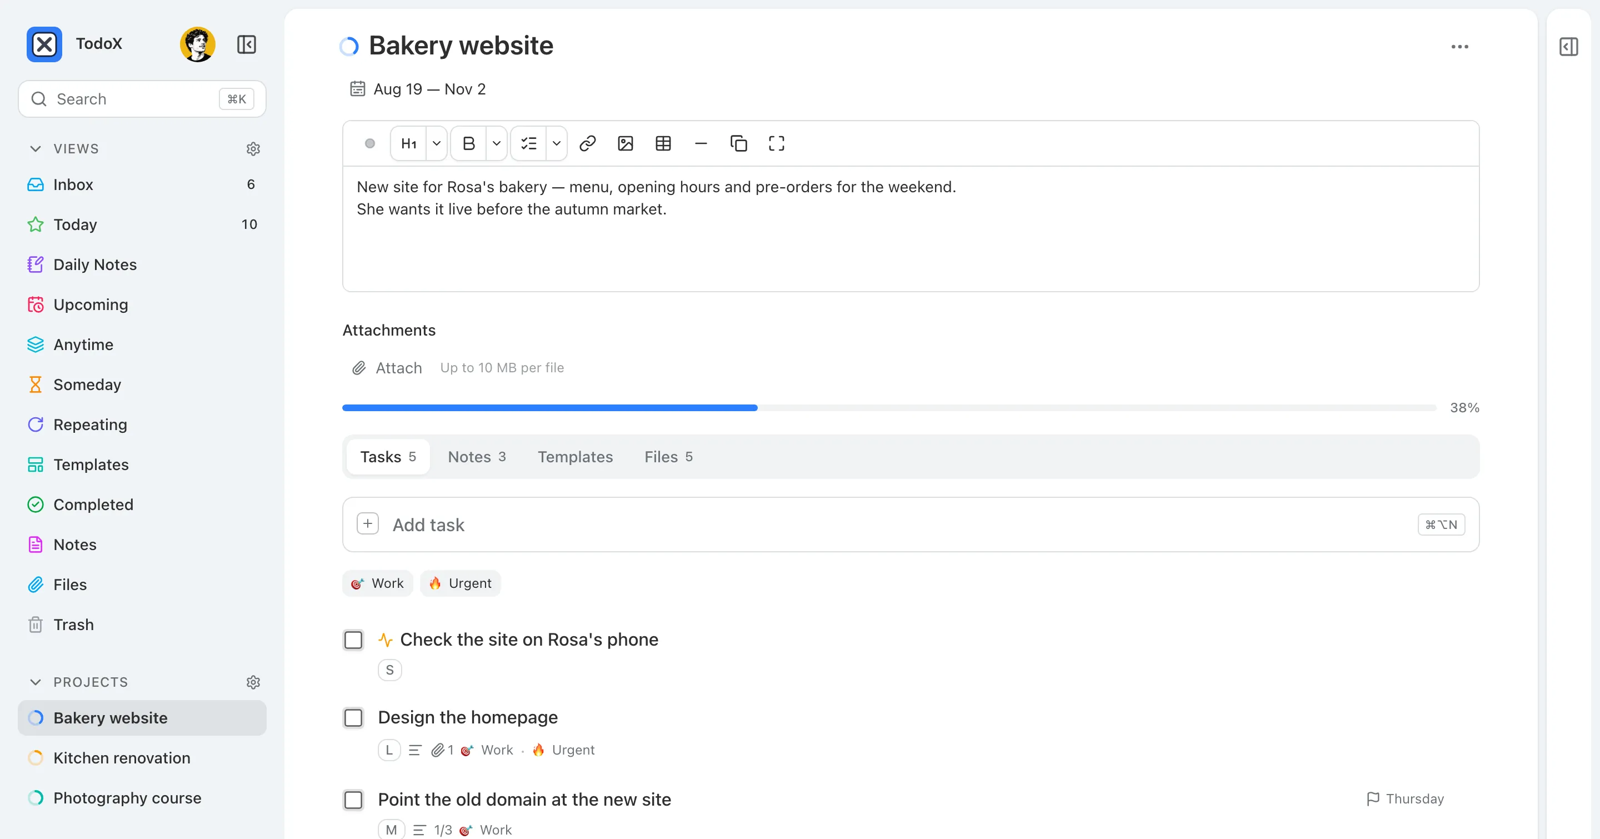Apply H1 heading formatting
This screenshot has width=1600, height=839.
coord(409,143)
